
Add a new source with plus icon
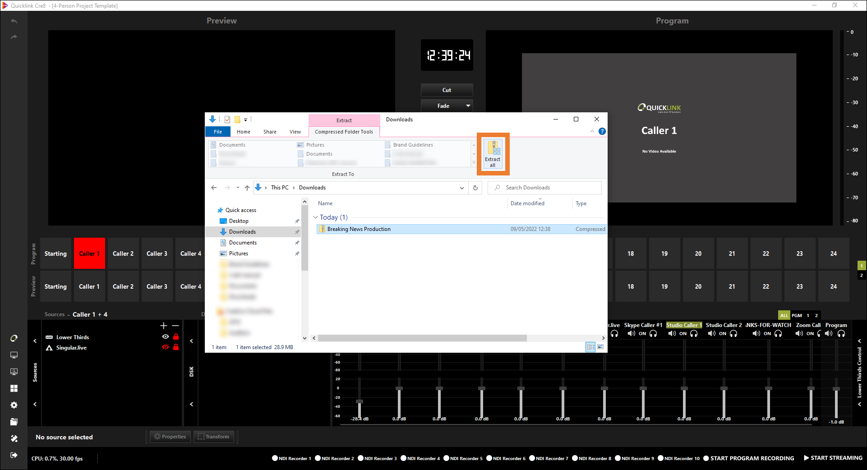163,326
